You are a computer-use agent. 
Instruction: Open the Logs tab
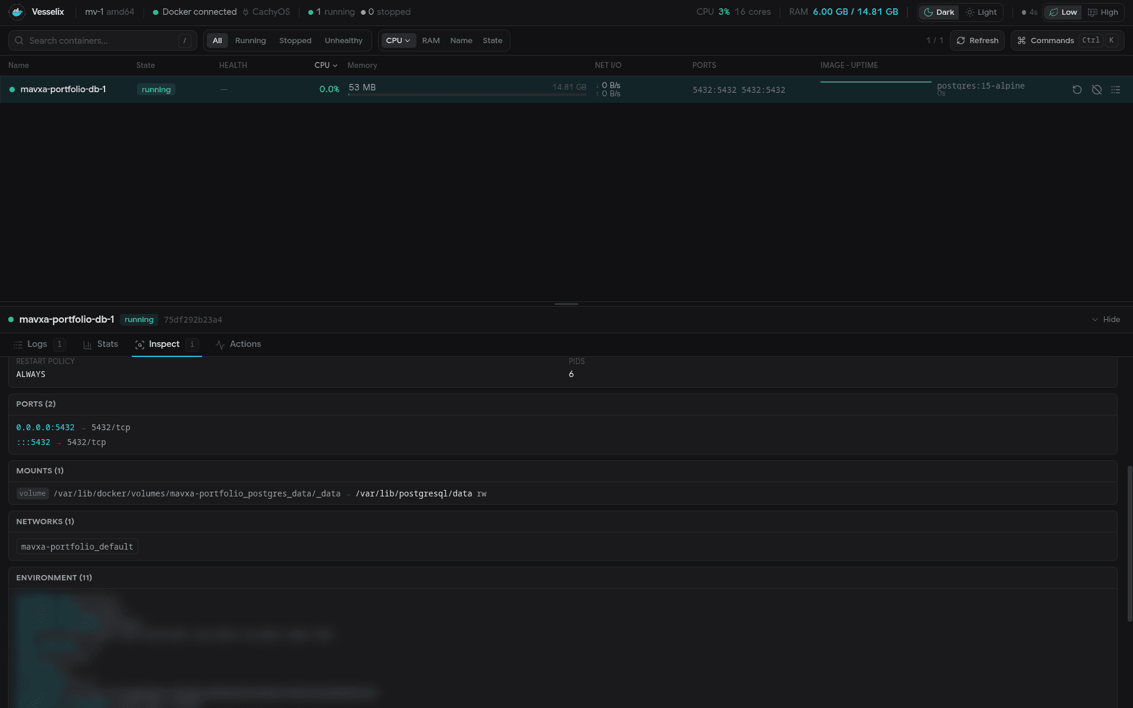(39, 345)
